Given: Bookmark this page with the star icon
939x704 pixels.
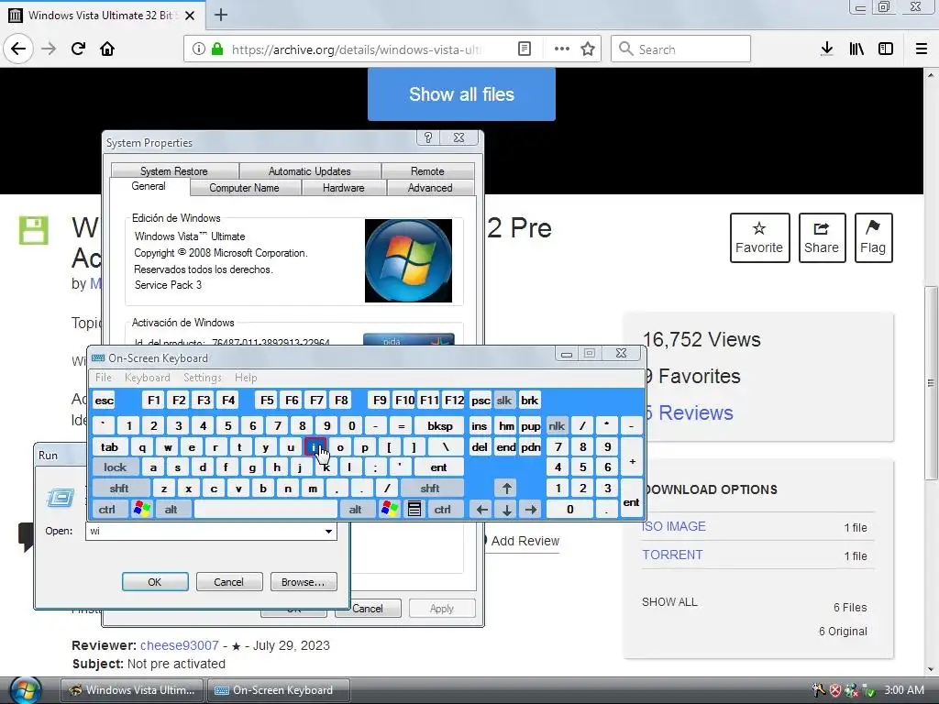Looking at the screenshot, I should tap(588, 49).
